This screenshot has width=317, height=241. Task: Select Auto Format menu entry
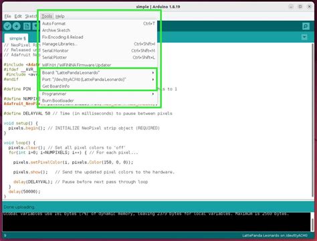point(98,23)
